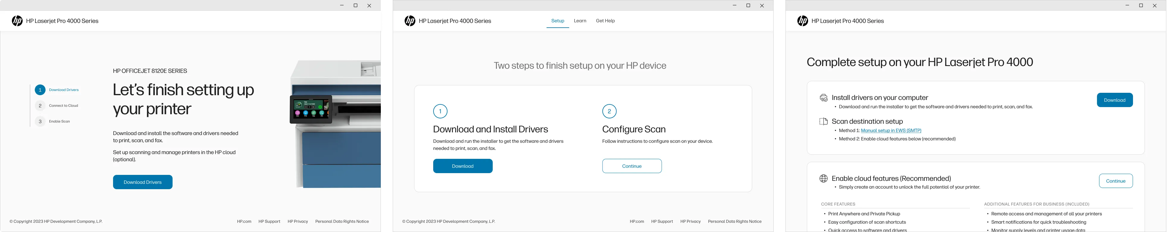Screen dimensions: 1169x232
Task: Click the globe icon for cloud features
Action: tap(824, 178)
